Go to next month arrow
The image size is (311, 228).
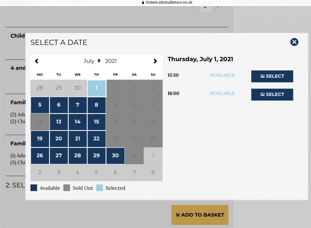pos(155,61)
